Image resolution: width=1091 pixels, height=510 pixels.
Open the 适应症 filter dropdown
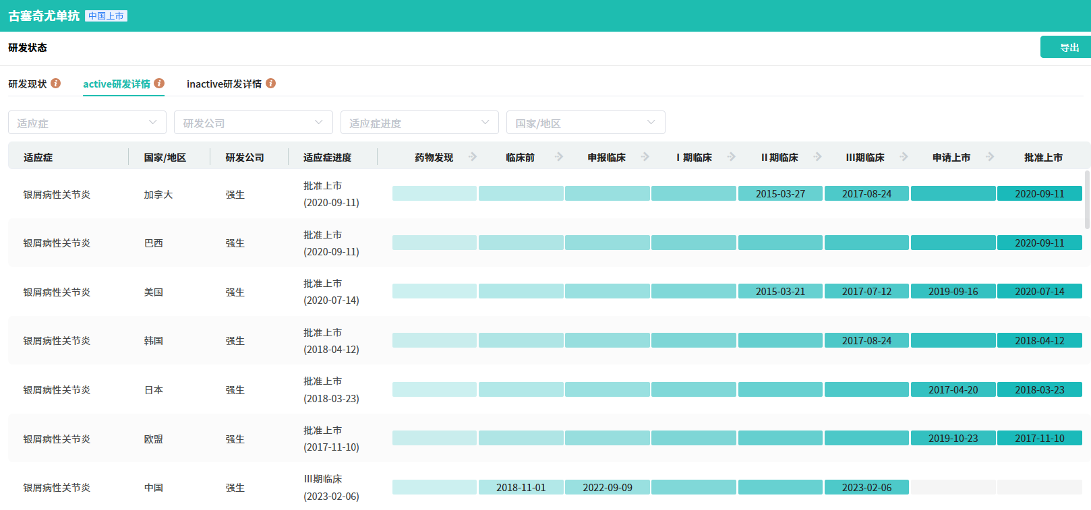pos(87,123)
